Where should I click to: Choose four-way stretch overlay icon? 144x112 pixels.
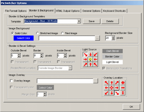pos(123,83)
